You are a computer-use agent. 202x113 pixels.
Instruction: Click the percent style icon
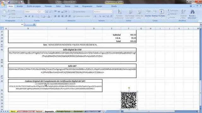coord(100,16)
